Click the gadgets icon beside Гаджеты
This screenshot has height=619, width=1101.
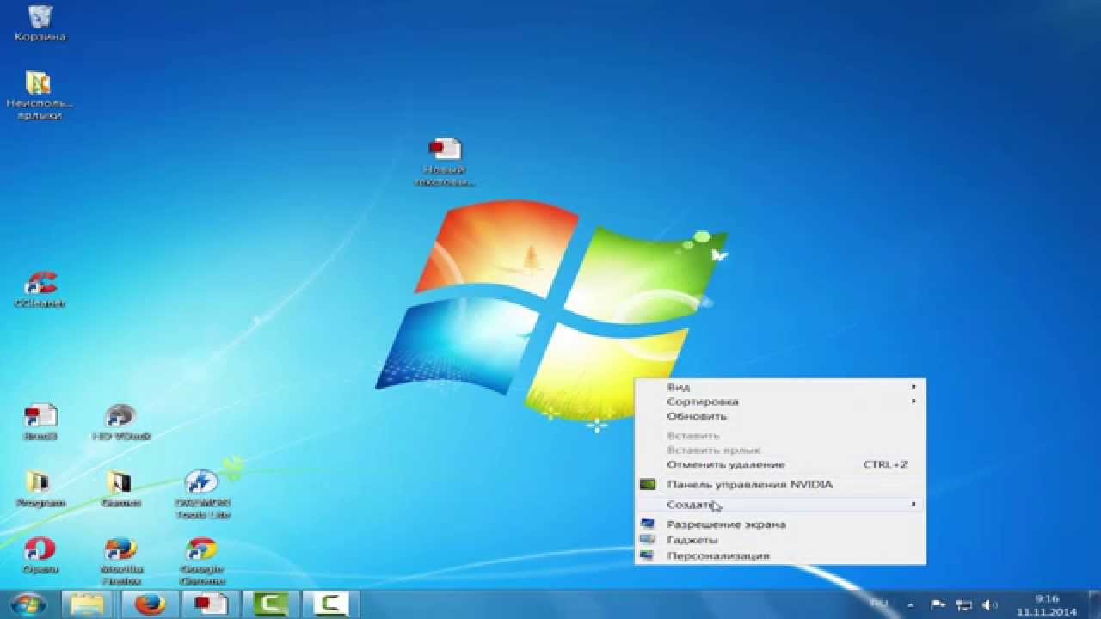click(648, 540)
